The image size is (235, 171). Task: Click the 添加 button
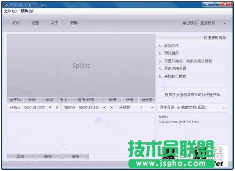(20, 156)
